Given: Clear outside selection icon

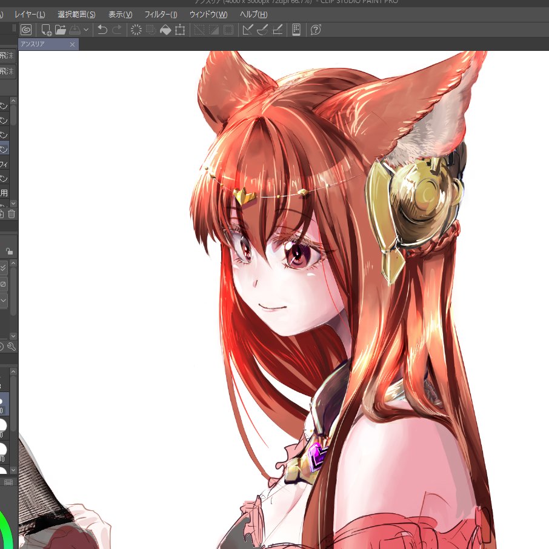Looking at the screenshot, I should click(151, 30).
